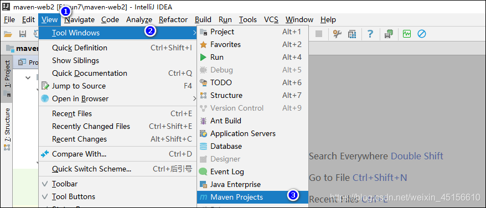Click the Project icon in the submenu
The height and width of the screenshot is (208, 486).
(203, 32)
